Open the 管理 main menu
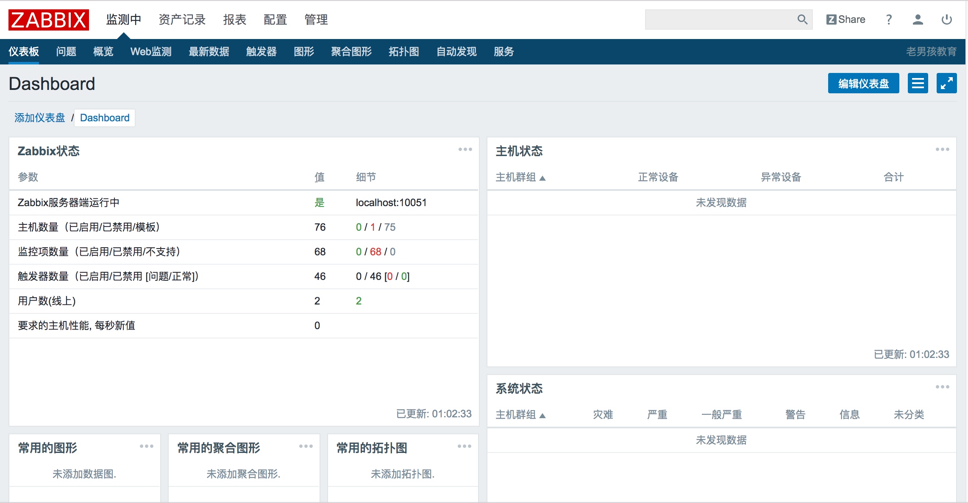This screenshot has width=968, height=503. [x=316, y=20]
